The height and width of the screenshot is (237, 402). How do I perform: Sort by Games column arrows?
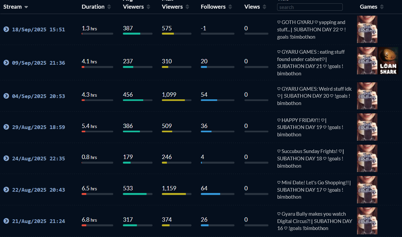point(382,7)
